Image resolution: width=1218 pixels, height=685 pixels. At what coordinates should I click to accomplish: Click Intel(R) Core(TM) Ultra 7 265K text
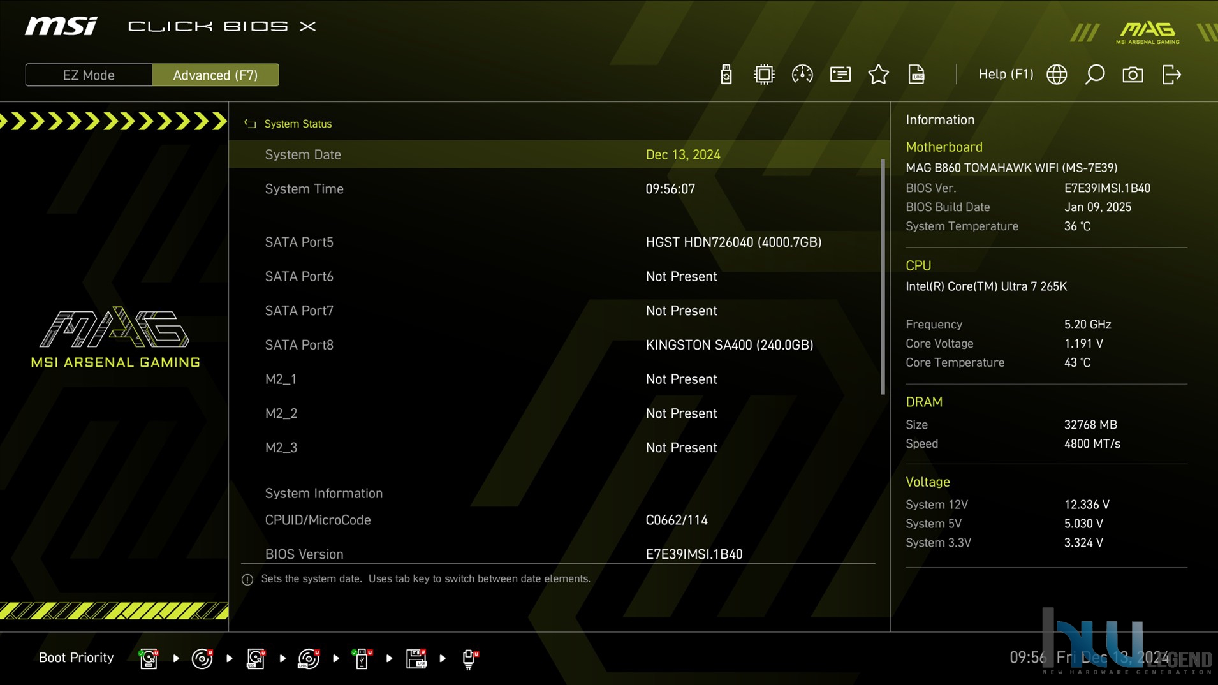[986, 286]
